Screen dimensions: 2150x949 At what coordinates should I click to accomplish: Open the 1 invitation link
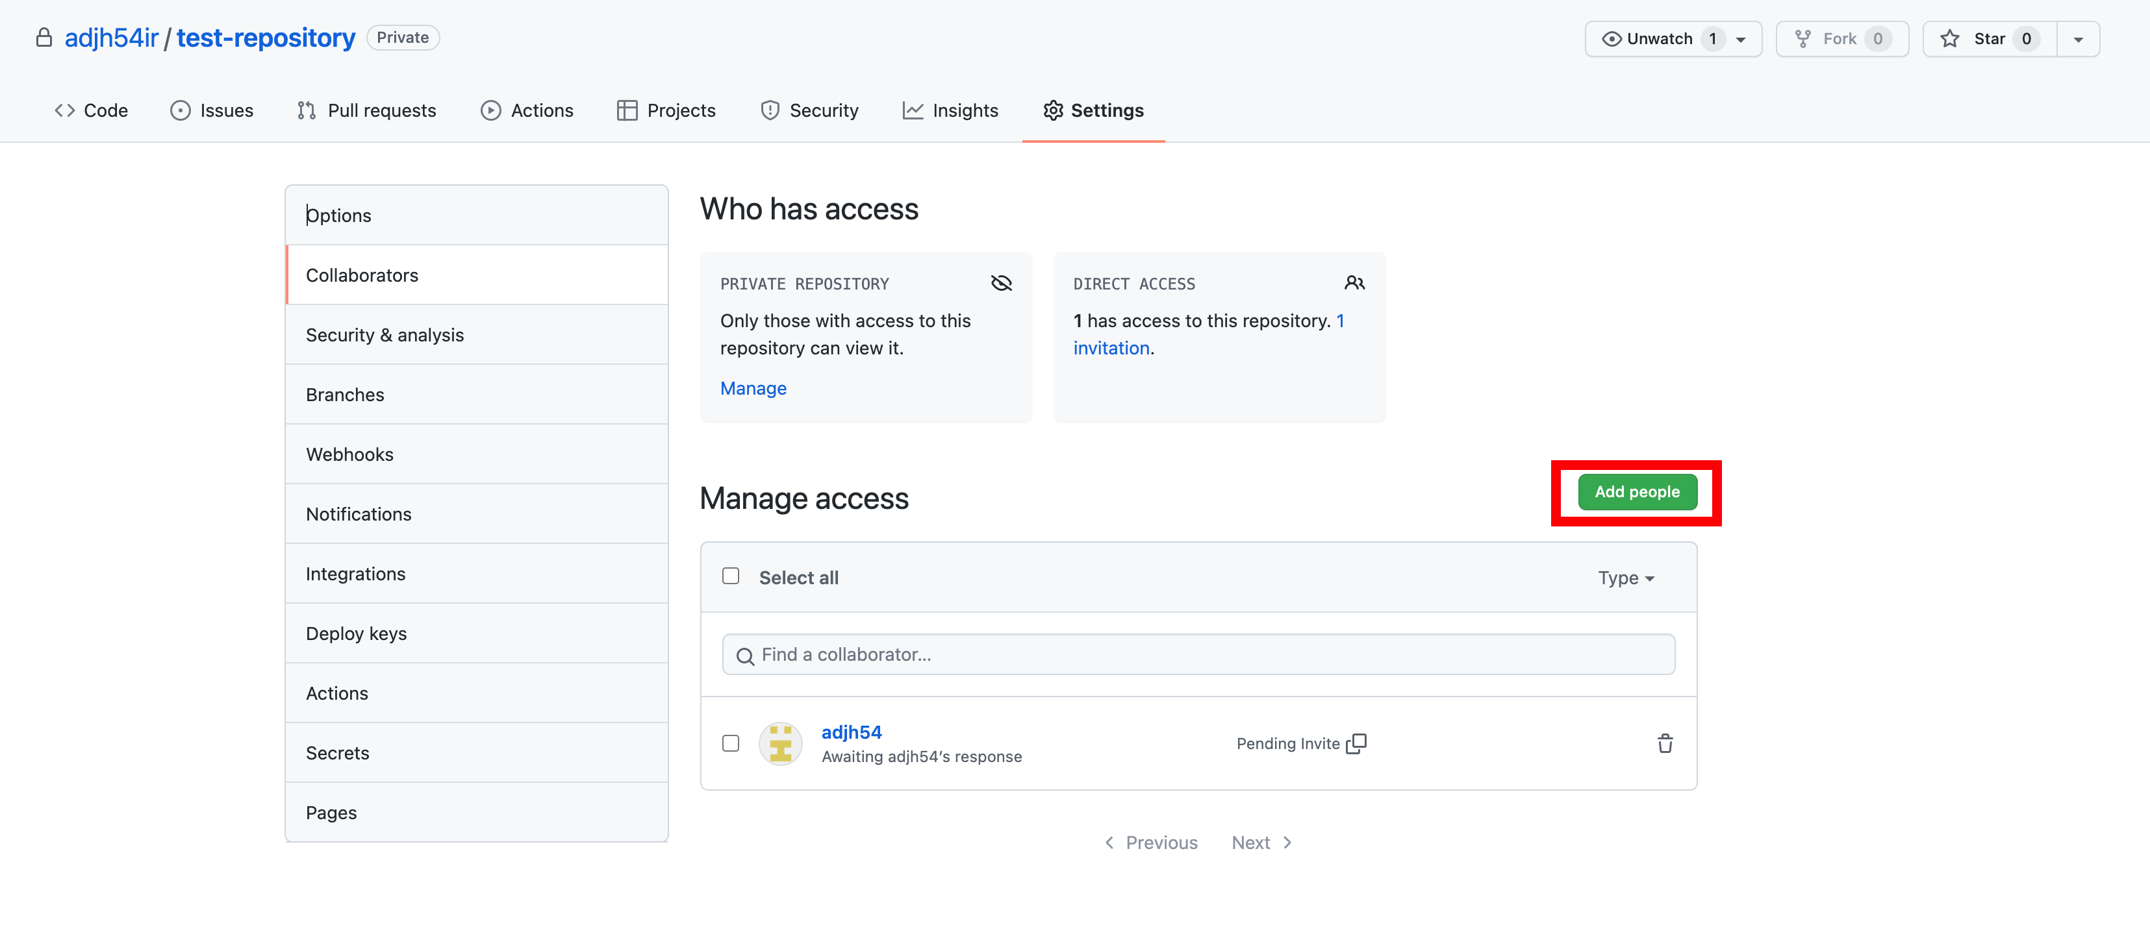point(1112,348)
